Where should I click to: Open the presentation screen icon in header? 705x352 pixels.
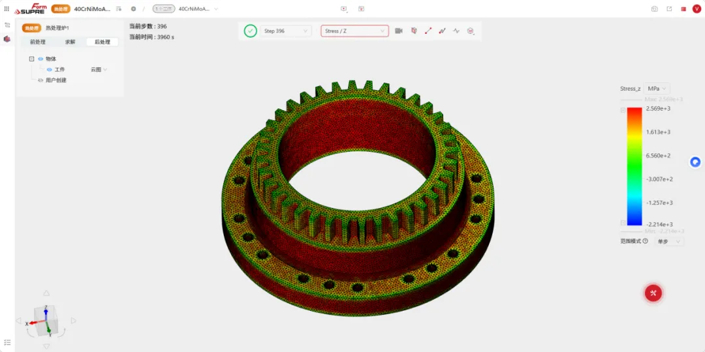click(343, 8)
